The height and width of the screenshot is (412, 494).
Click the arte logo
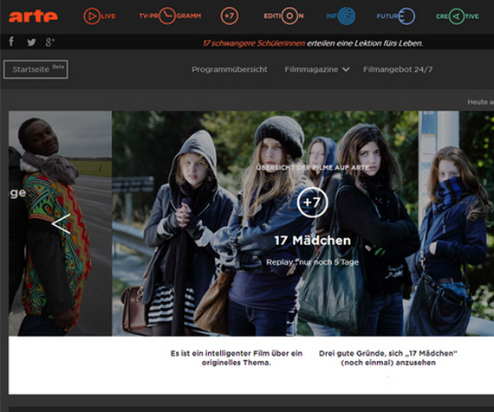point(33,16)
